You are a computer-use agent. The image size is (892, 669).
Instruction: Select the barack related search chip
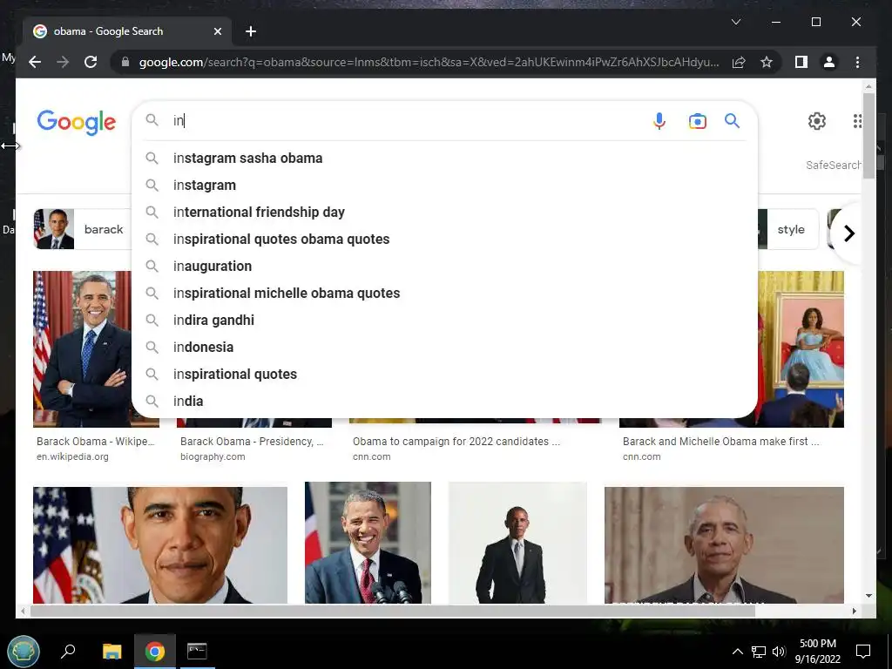click(83, 229)
